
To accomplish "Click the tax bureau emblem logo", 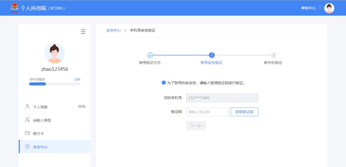I will 14,7.
